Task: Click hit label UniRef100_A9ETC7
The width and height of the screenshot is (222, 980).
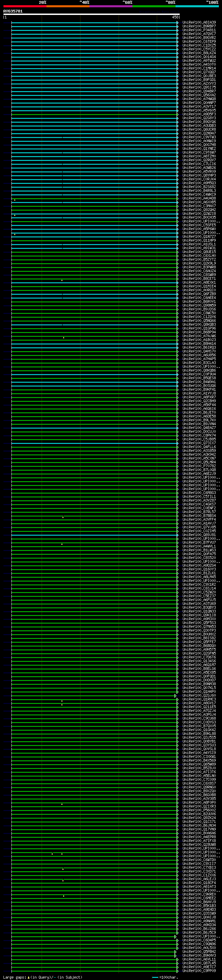Action: pos(199,967)
